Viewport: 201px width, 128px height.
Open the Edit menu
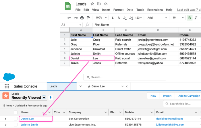click(86, 10)
